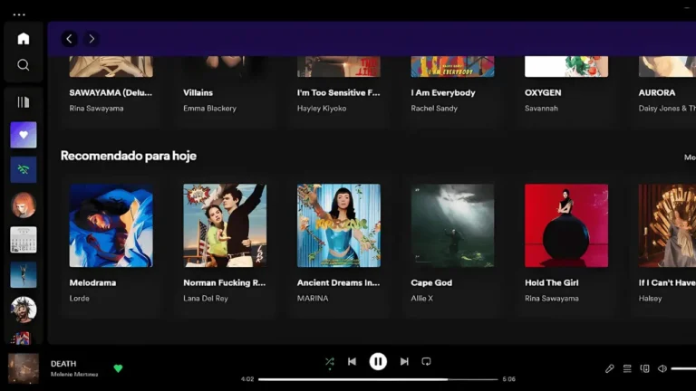Image resolution: width=696 pixels, height=391 pixels.
Task: Click the Melodrama title
Action: coord(92,282)
